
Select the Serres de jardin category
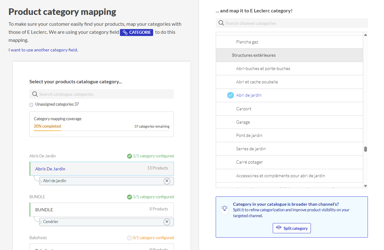pos(251,149)
